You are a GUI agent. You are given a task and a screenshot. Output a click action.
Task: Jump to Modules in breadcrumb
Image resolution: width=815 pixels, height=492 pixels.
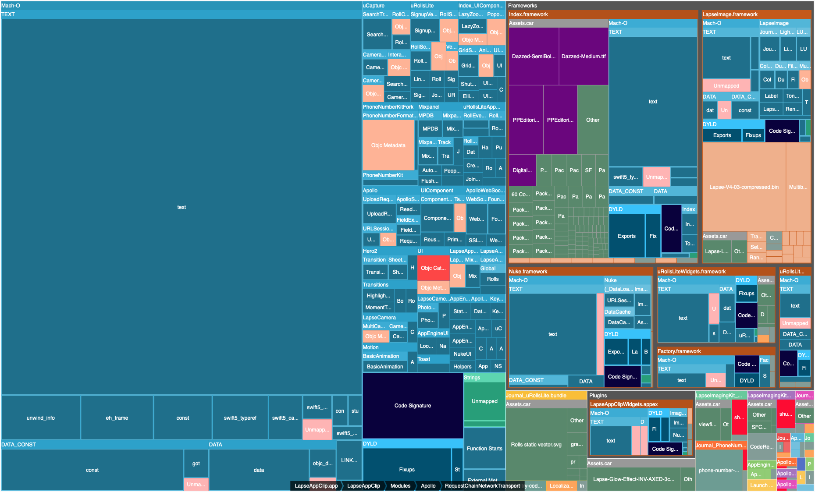[x=400, y=485]
